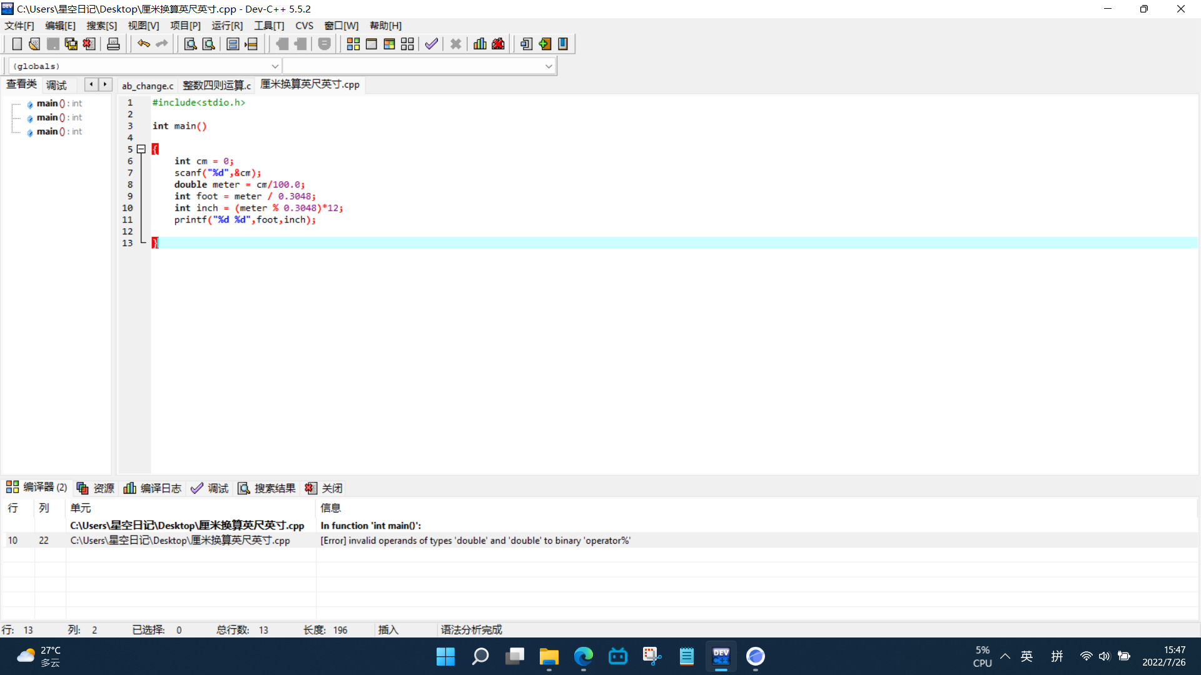
Task: Open the 工具[T] menu
Action: (269, 26)
